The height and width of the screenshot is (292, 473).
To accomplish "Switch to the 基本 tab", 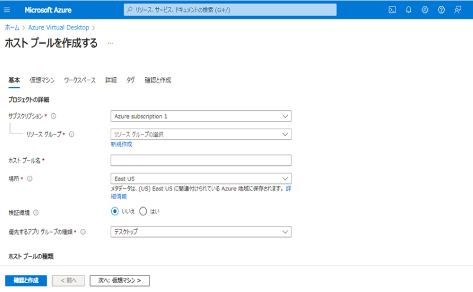I will [14, 80].
